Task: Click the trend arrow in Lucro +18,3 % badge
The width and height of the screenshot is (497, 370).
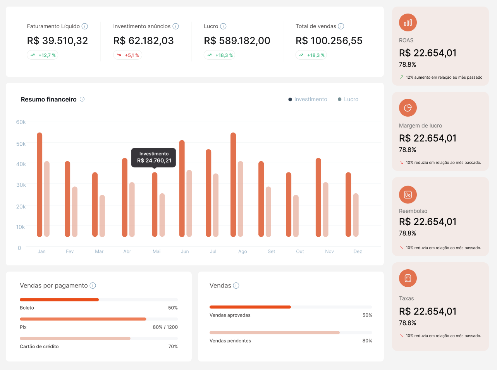Action: (x=210, y=55)
